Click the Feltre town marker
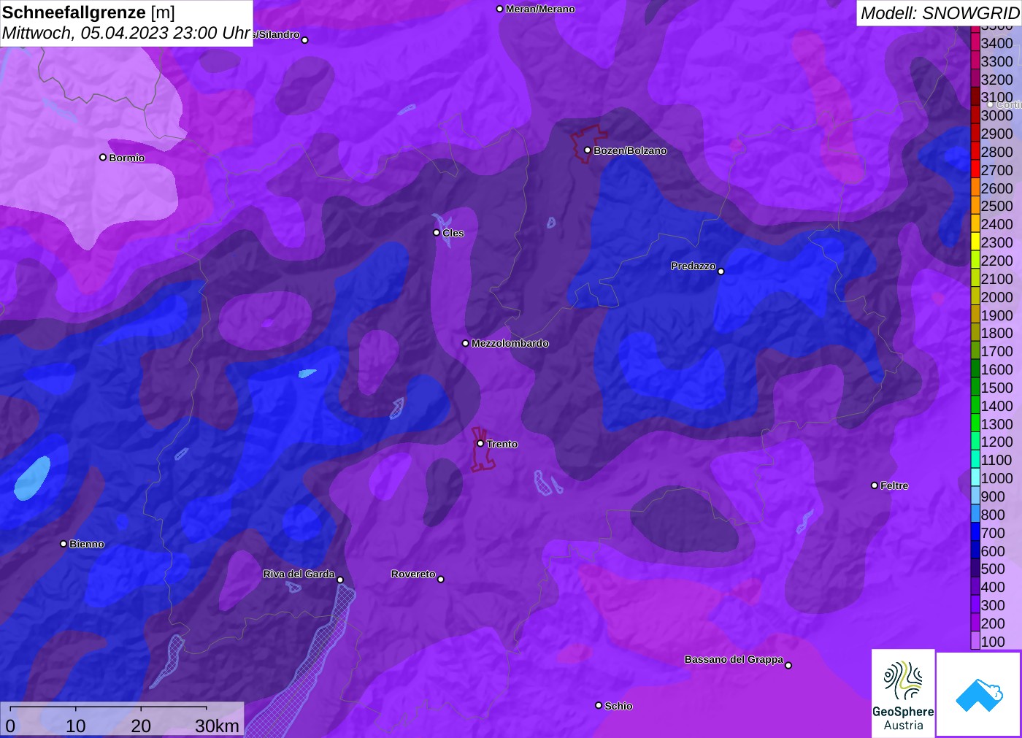Viewport: 1022px width, 738px height. point(875,485)
